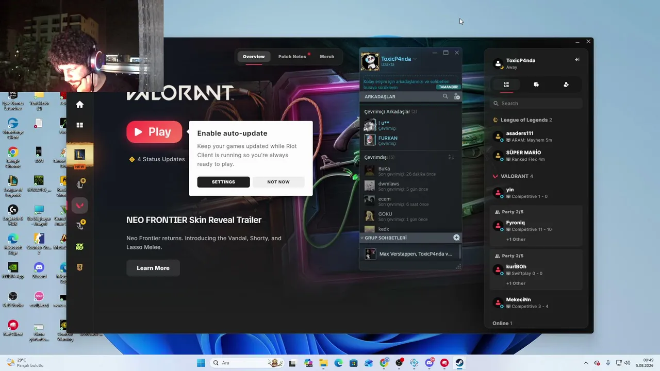Add a friend in Steam friends list
Image resolution: width=660 pixels, height=371 pixels.
[x=456, y=96]
